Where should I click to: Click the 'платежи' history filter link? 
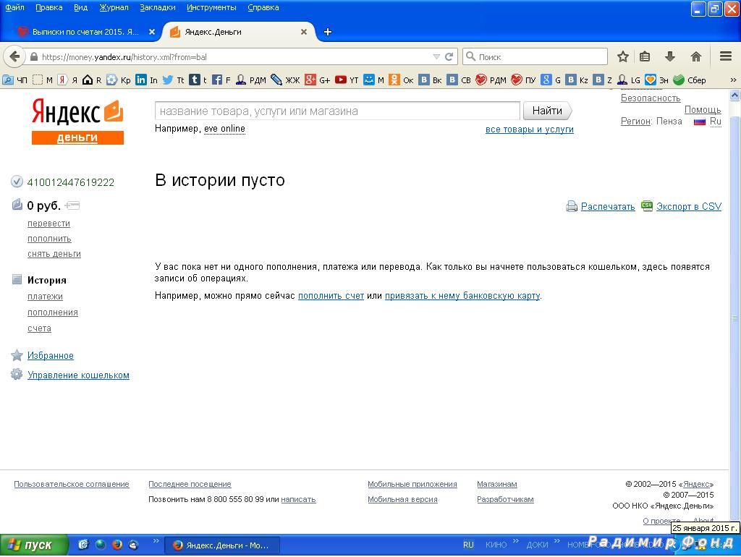point(45,297)
